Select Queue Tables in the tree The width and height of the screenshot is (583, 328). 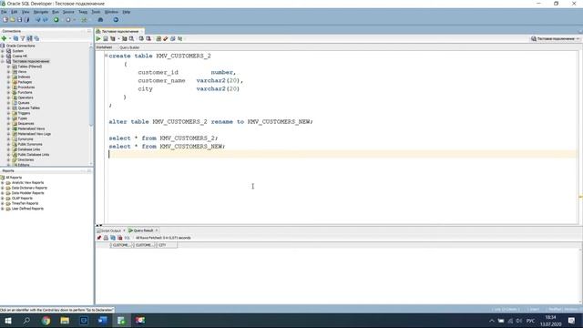click(29, 108)
